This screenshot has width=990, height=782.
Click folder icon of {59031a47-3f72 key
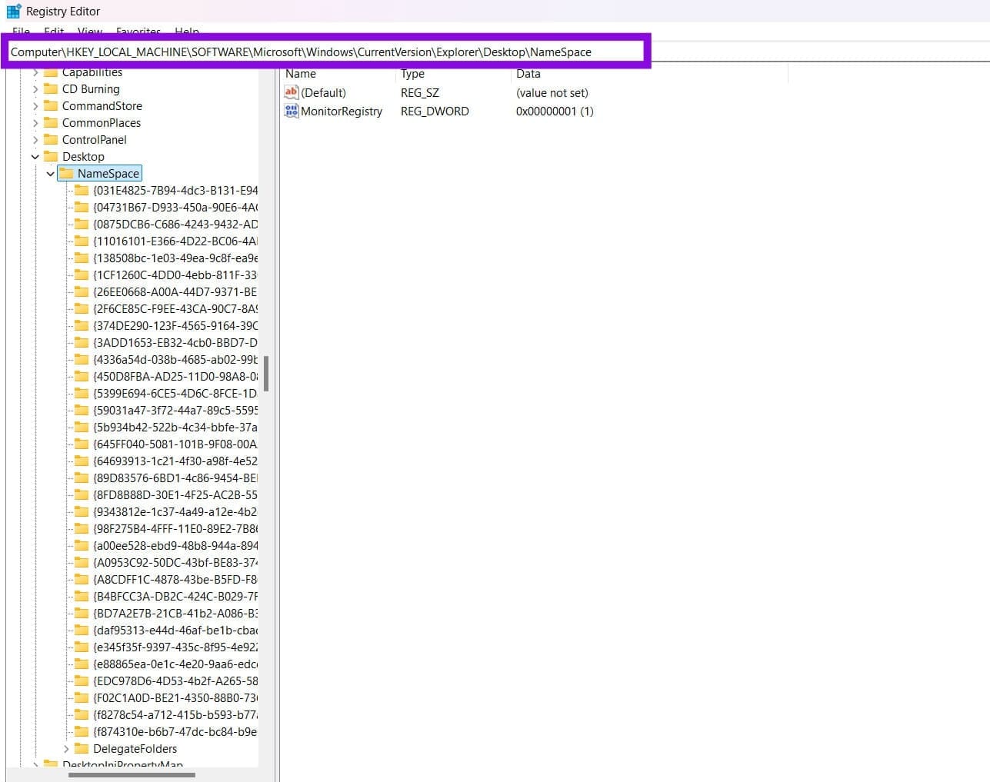82,410
